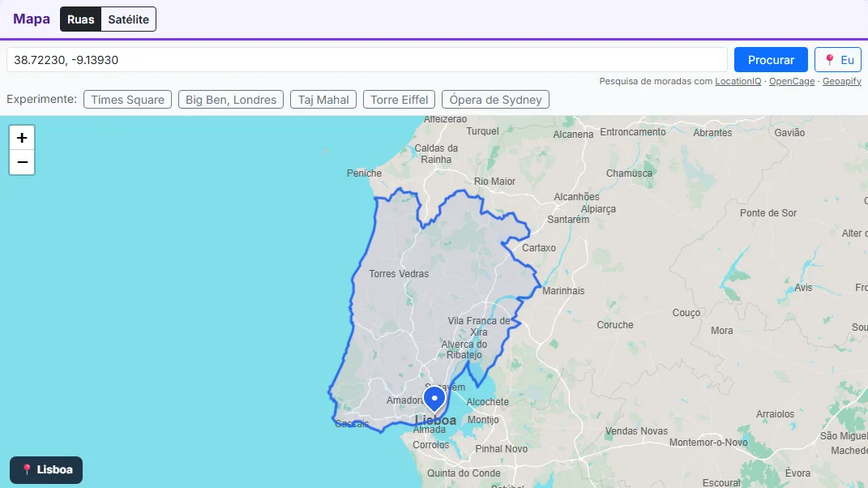Click the Chamusca map label
Image resolution: width=868 pixels, height=488 pixels.
[x=630, y=173]
